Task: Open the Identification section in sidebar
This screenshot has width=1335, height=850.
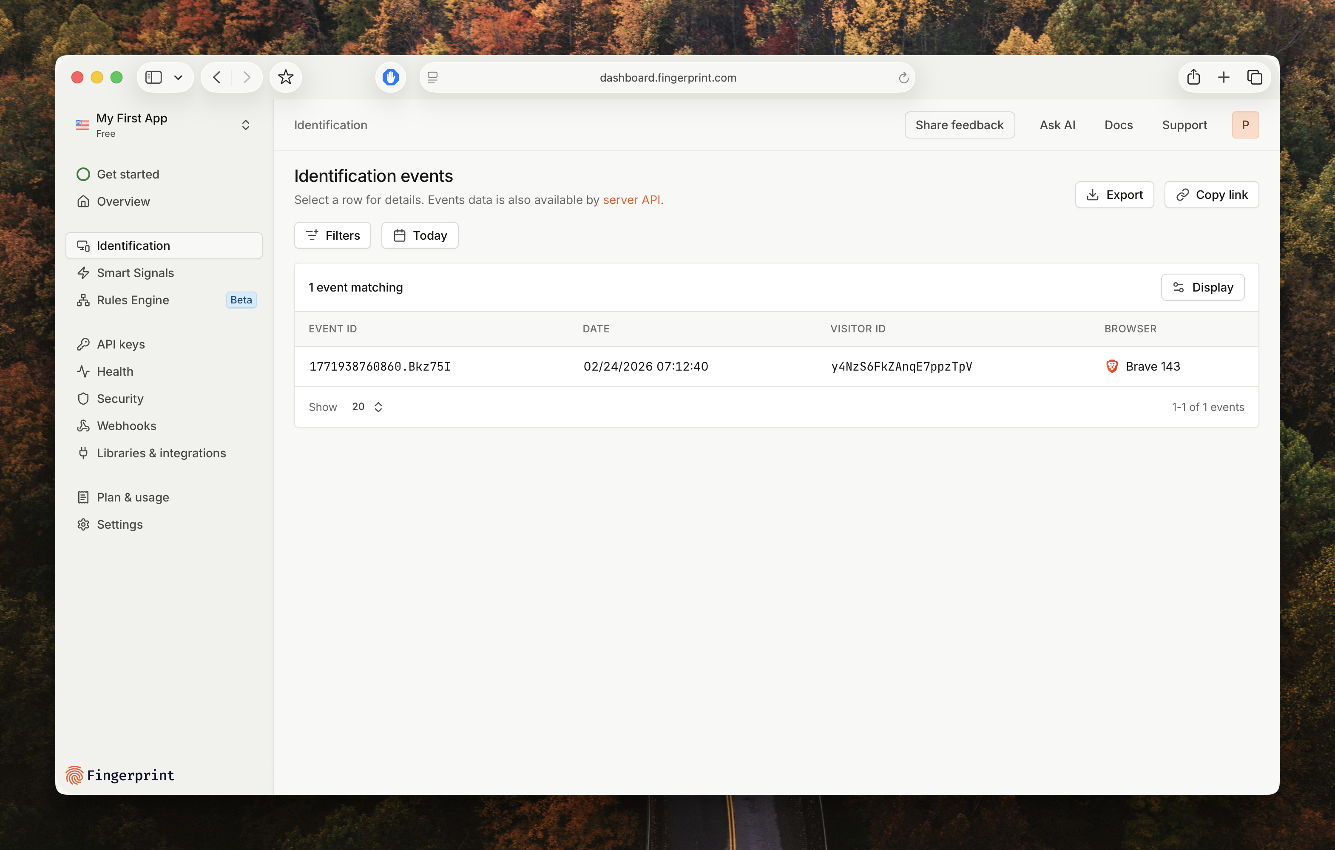Action: [133, 246]
